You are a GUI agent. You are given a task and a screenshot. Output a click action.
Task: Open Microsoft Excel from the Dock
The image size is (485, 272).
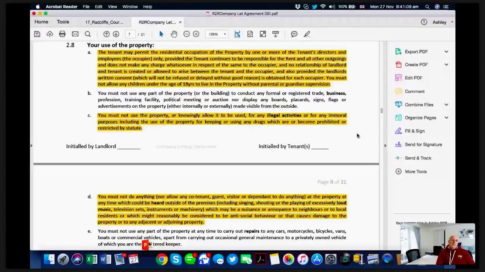[91, 259]
